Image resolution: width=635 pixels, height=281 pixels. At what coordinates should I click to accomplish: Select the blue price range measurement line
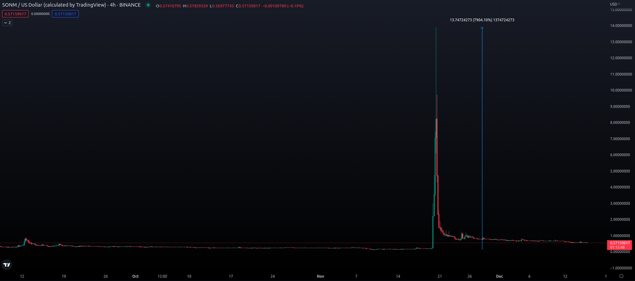coord(482,138)
